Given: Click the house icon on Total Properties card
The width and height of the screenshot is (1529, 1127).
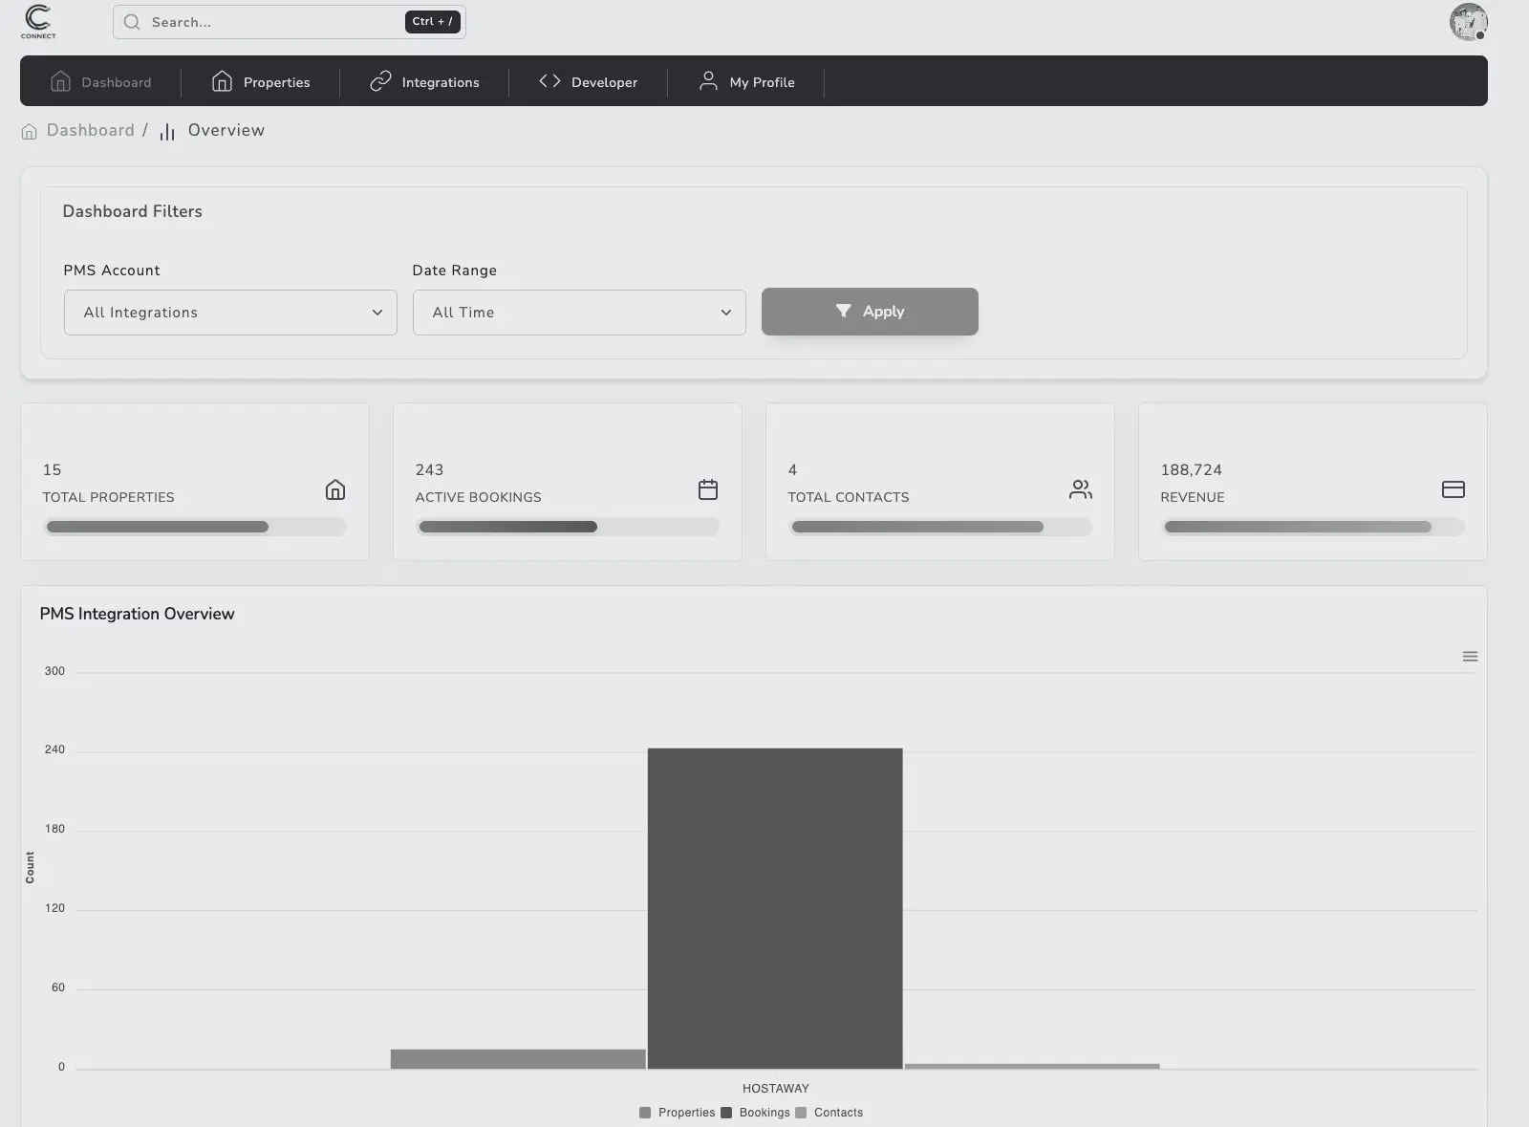Looking at the screenshot, I should click(x=335, y=489).
